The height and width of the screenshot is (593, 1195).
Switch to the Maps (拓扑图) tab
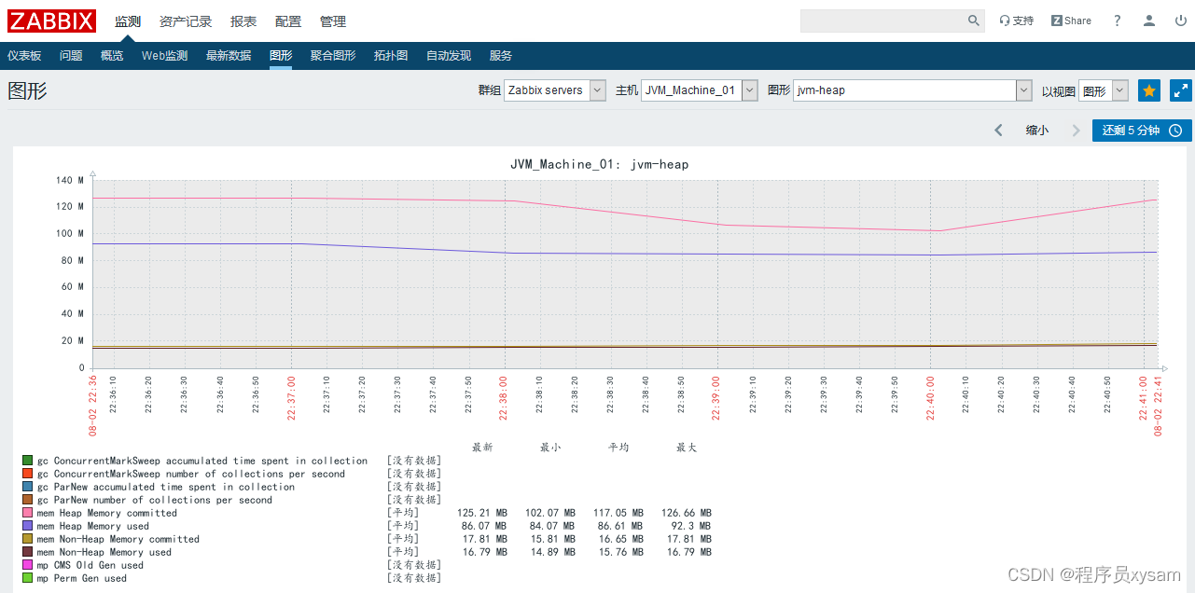[x=391, y=56]
